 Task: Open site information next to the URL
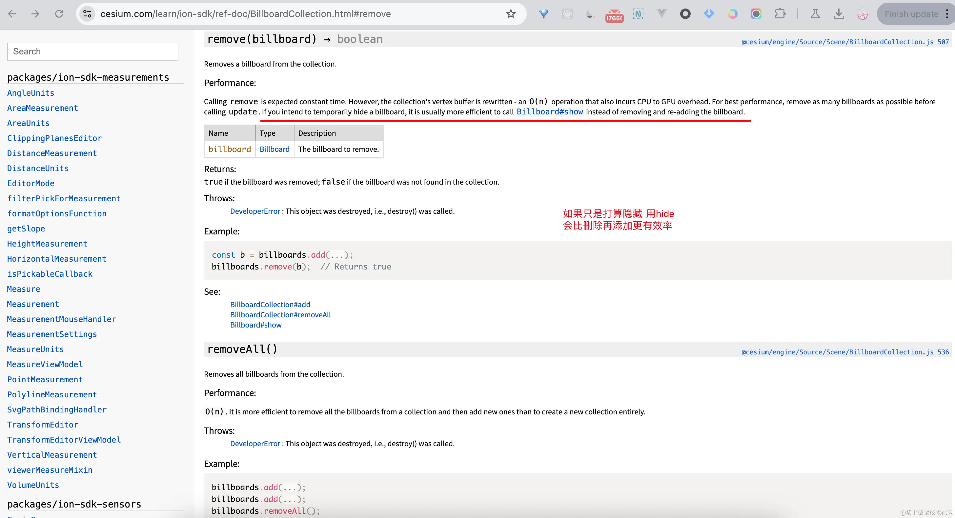coord(87,14)
